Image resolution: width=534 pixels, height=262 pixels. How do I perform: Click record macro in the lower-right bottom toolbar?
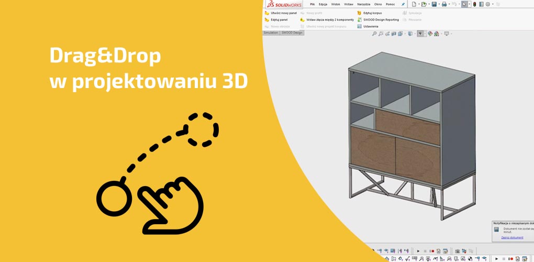point(511,259)
